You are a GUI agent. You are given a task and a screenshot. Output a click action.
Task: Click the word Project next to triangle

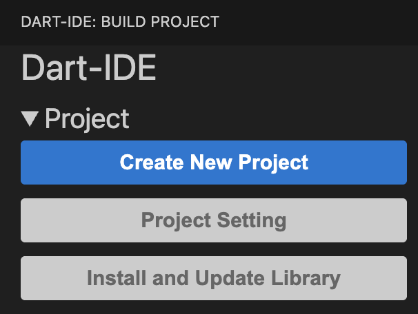click(x=87, y=119)
